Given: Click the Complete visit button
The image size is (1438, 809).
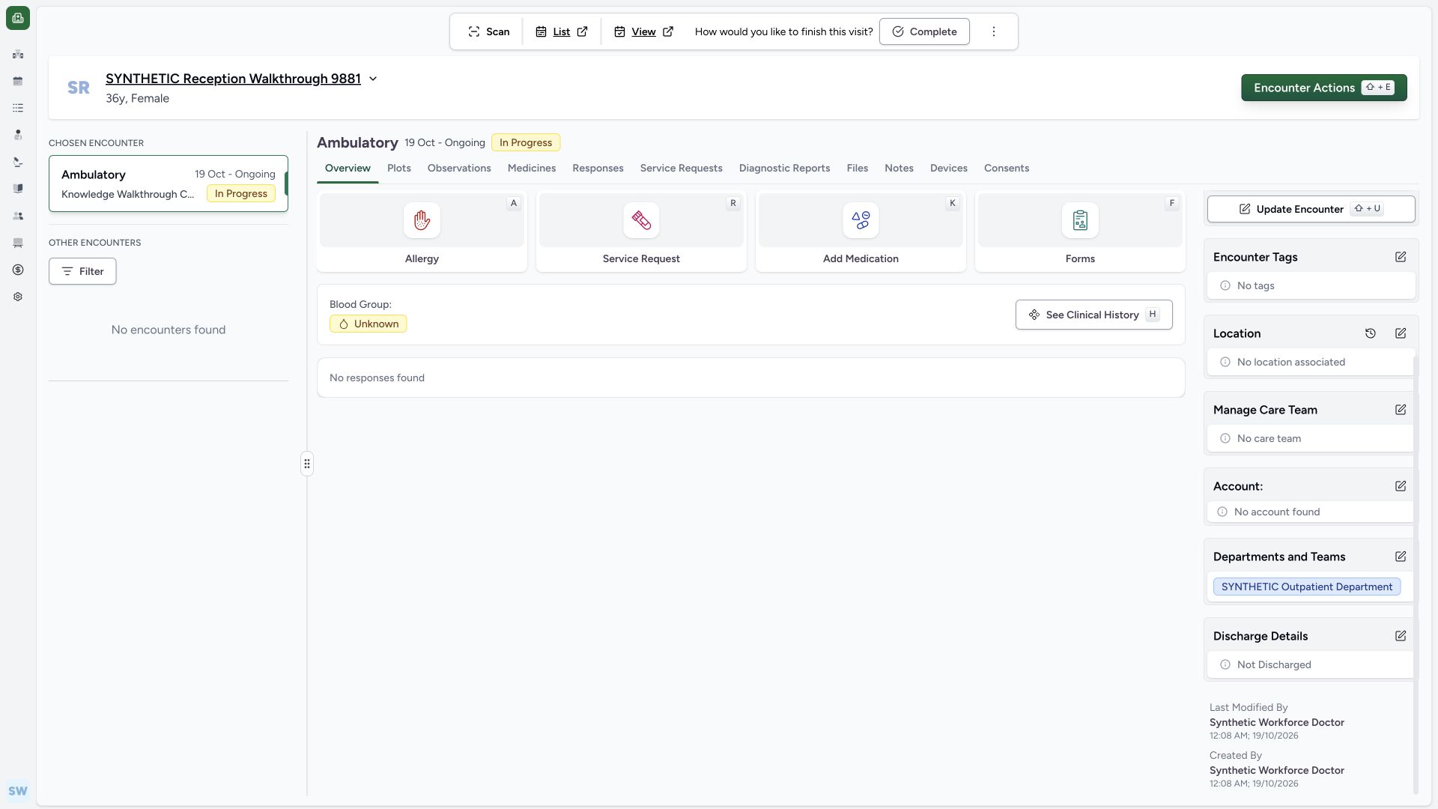Looking at the screenshot, I should (924, 31).
